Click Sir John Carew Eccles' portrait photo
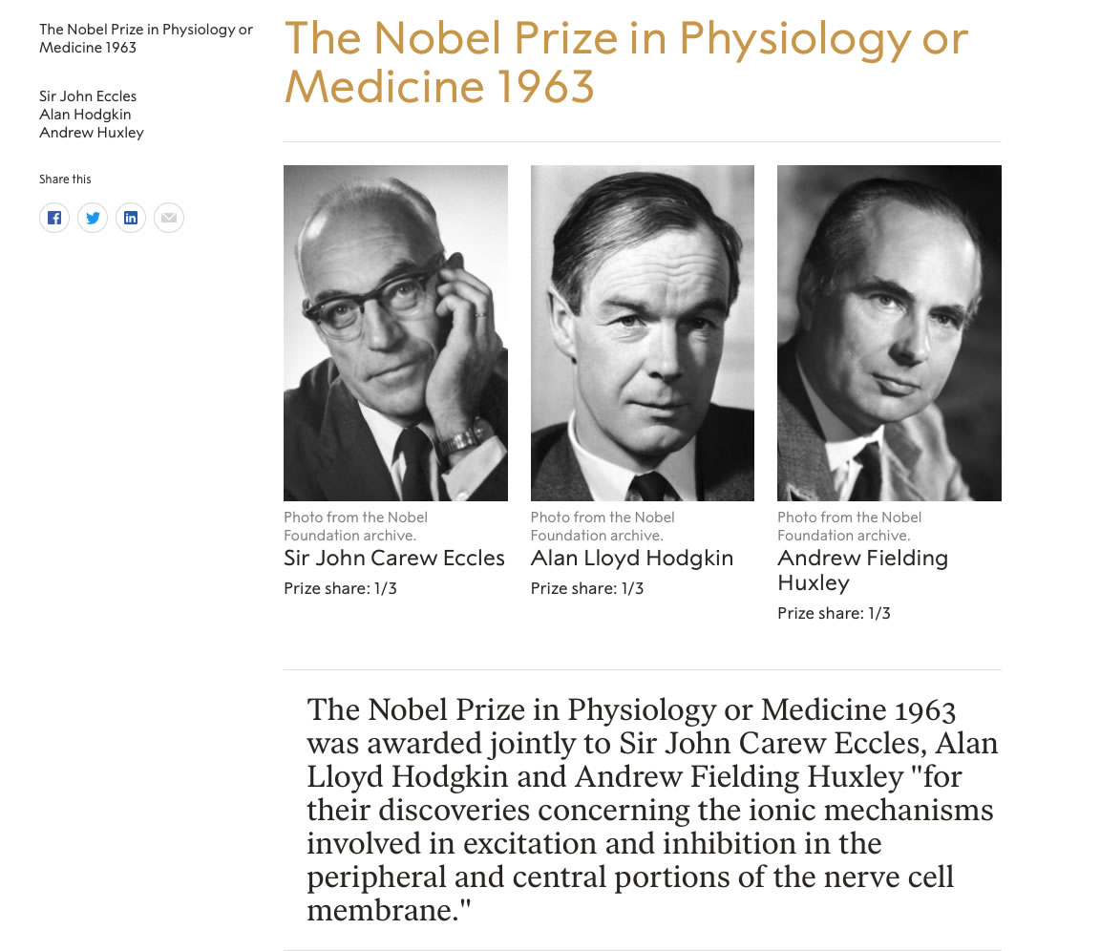1100x951 pixels. (395, 332)
